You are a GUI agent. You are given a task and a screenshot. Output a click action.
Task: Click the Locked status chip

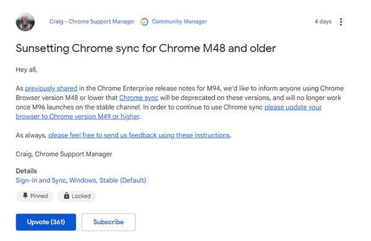point(77,196)
